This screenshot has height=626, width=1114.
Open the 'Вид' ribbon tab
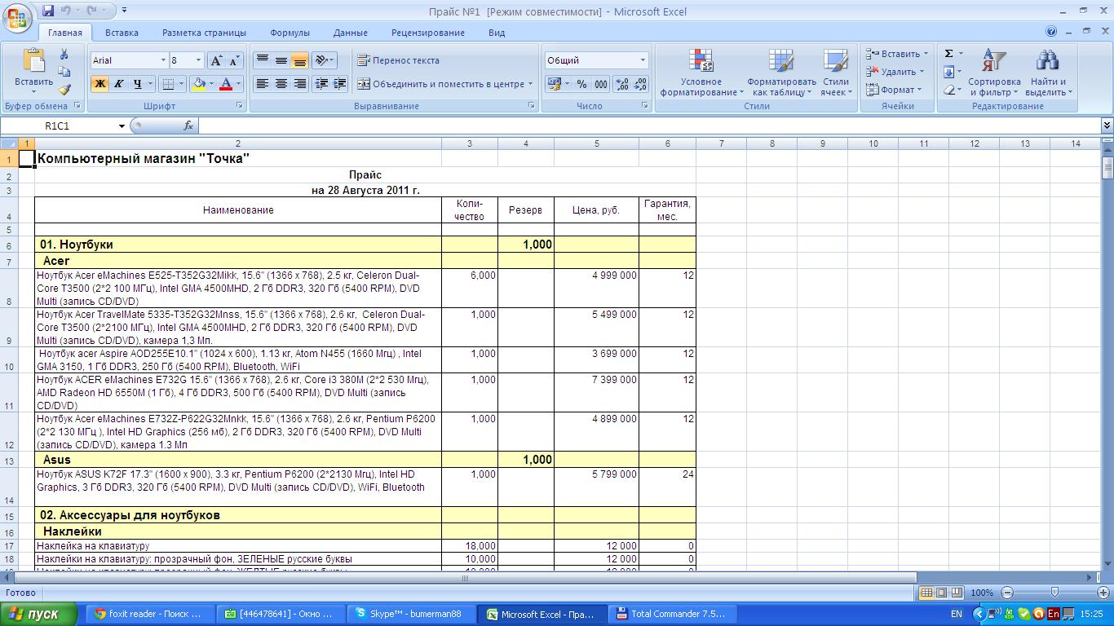coord(497,33)
